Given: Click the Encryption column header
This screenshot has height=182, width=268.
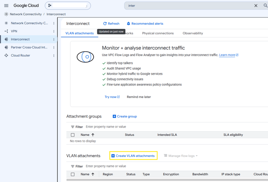Looking at the screenshot, I should (171, 174).
